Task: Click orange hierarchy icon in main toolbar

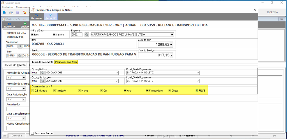Action: (x=24, y=12)
